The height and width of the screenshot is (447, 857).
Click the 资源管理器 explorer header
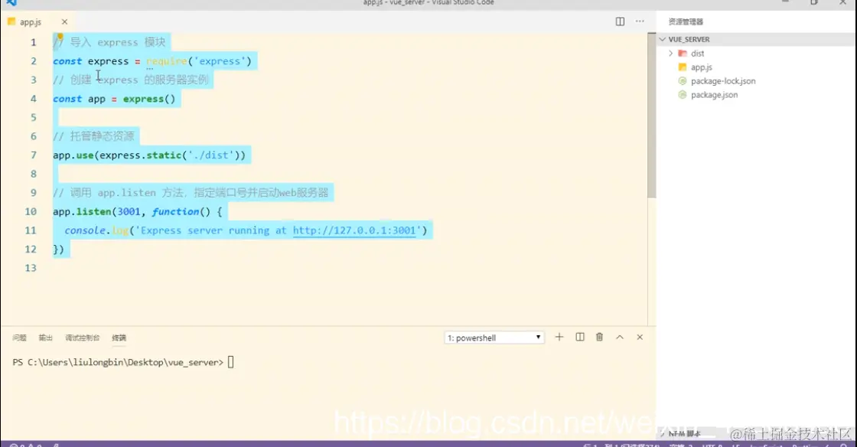pyautogui.click(x=686, y=22)
